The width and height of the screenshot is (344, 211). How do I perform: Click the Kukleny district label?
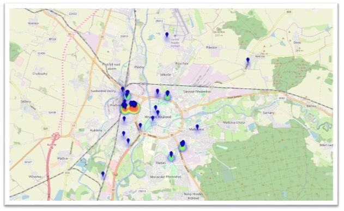[x=96, y=130]
